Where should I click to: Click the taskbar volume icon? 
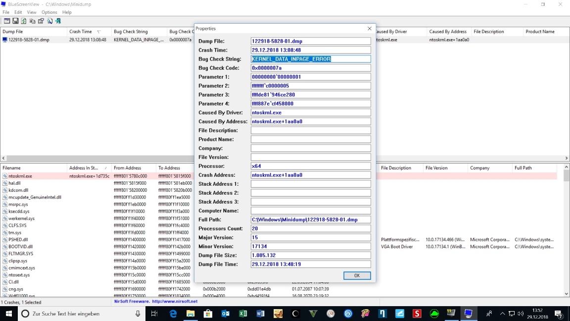[x=520, y=314]
